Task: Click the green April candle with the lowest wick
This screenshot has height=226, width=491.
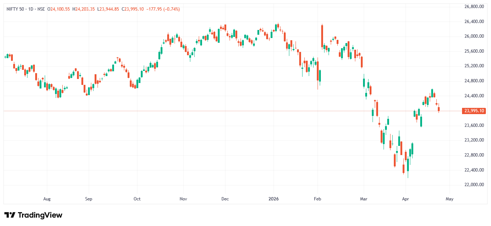Action: click(408, 165)
